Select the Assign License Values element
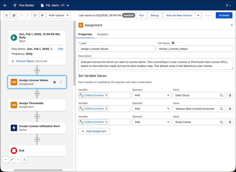The image size is (236, 172). [37, 82]
